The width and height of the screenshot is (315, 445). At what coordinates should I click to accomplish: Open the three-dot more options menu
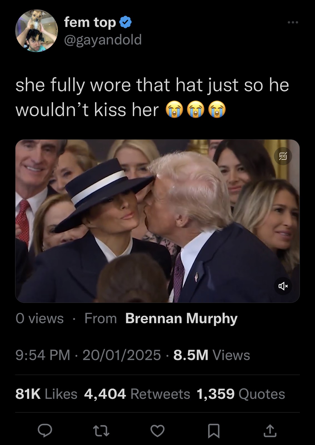click(x=293, y=22)
